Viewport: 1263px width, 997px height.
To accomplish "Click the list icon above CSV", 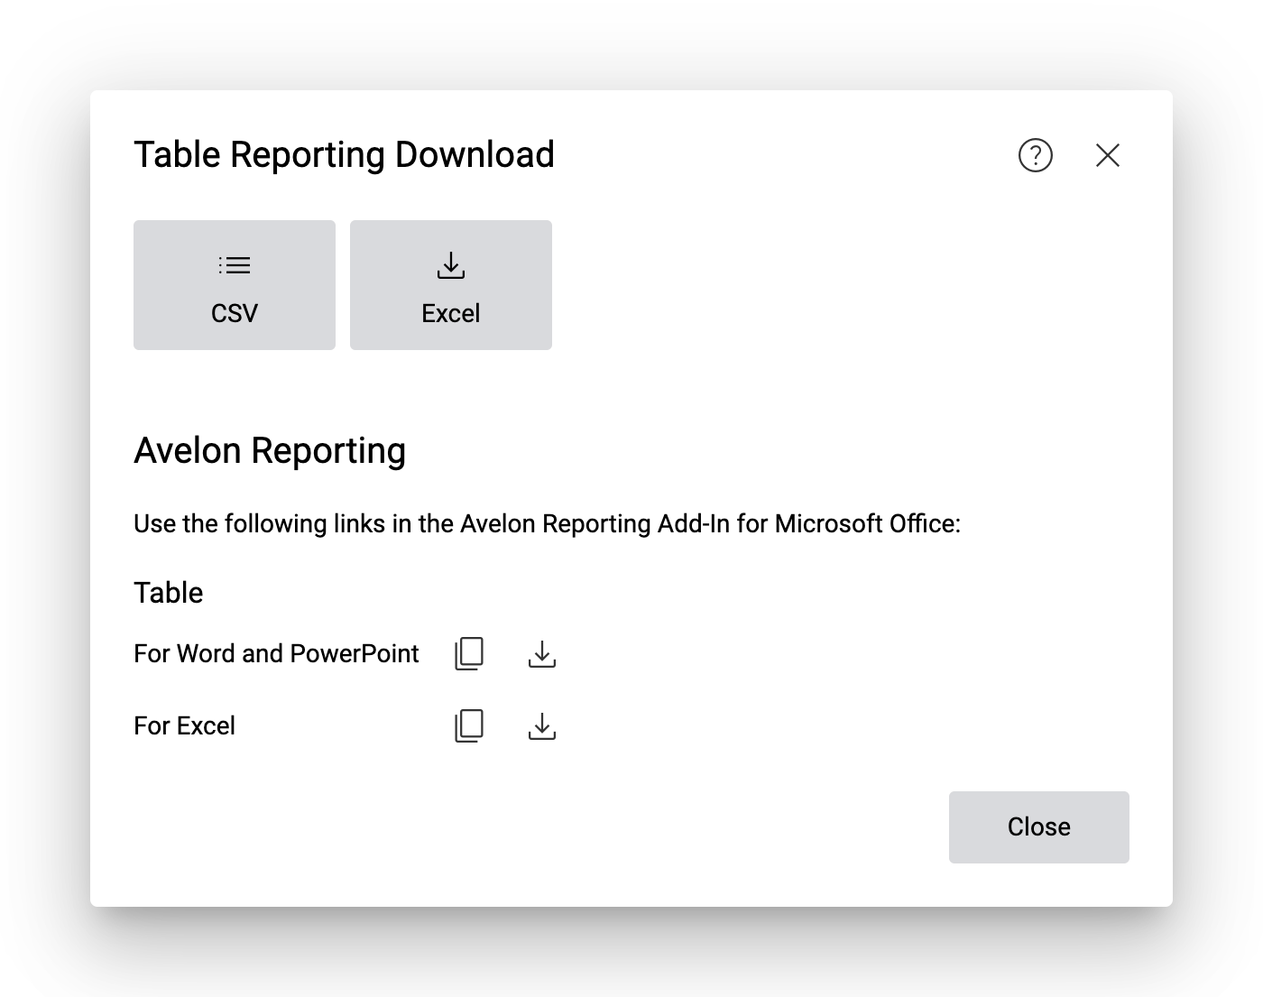I will pyautogui.click(x=235, y=265).
